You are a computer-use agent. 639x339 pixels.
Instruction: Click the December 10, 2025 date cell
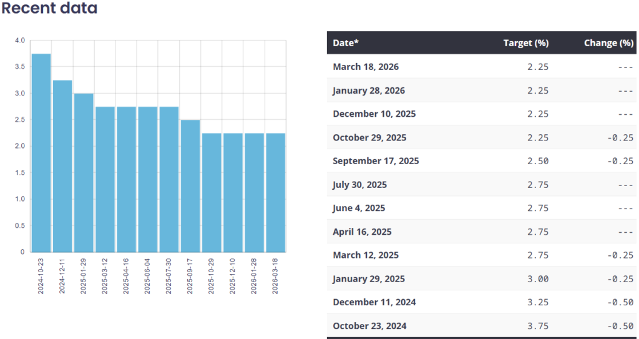tap(374, 114)
